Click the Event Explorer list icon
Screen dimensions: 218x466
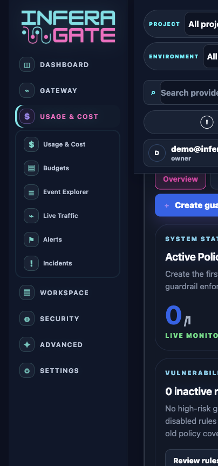coord(31,192)
